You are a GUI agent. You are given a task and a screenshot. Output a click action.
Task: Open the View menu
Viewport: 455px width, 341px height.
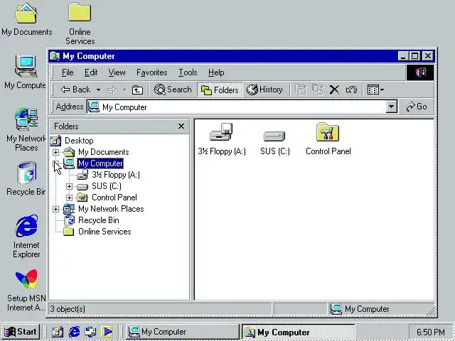tap(117, 72)
